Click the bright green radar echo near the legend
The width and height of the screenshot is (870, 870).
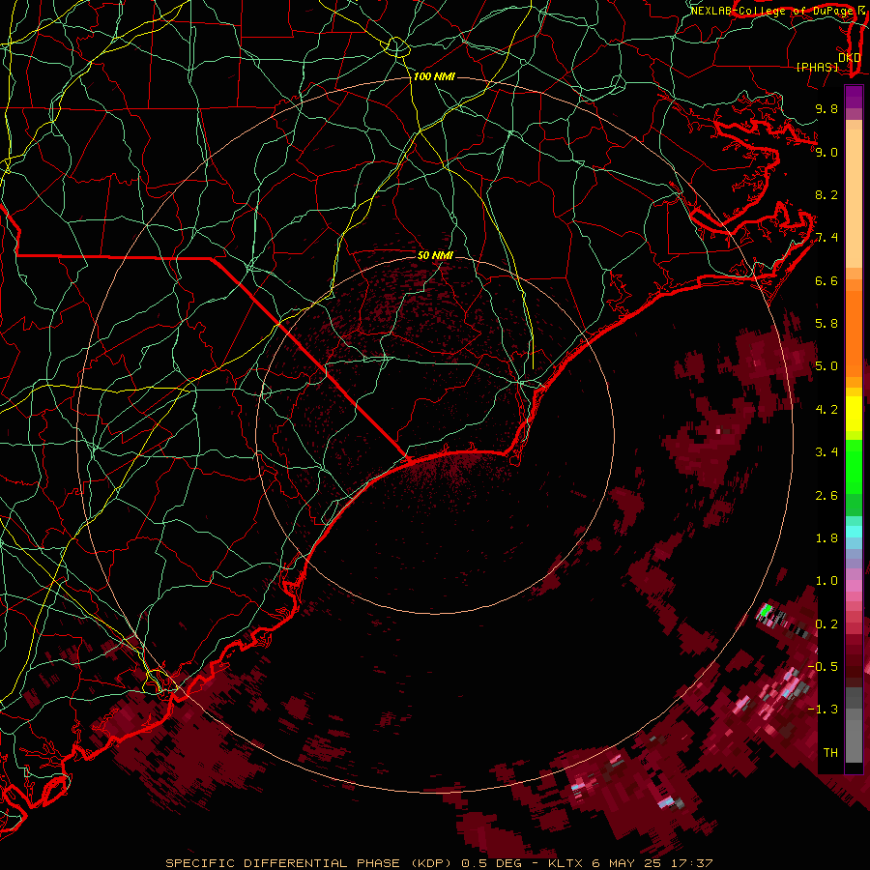[x=767, y=610]
